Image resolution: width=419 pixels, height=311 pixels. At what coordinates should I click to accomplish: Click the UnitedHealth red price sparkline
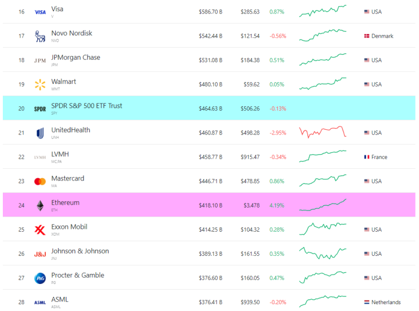pos(323,132)
